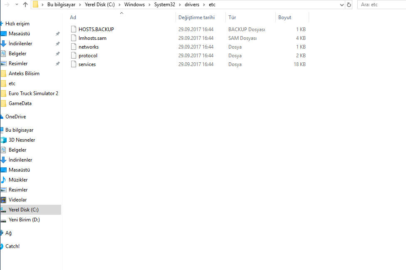Open the 3D Nesneler folder icon
The image size is (406, 270).
3,140
